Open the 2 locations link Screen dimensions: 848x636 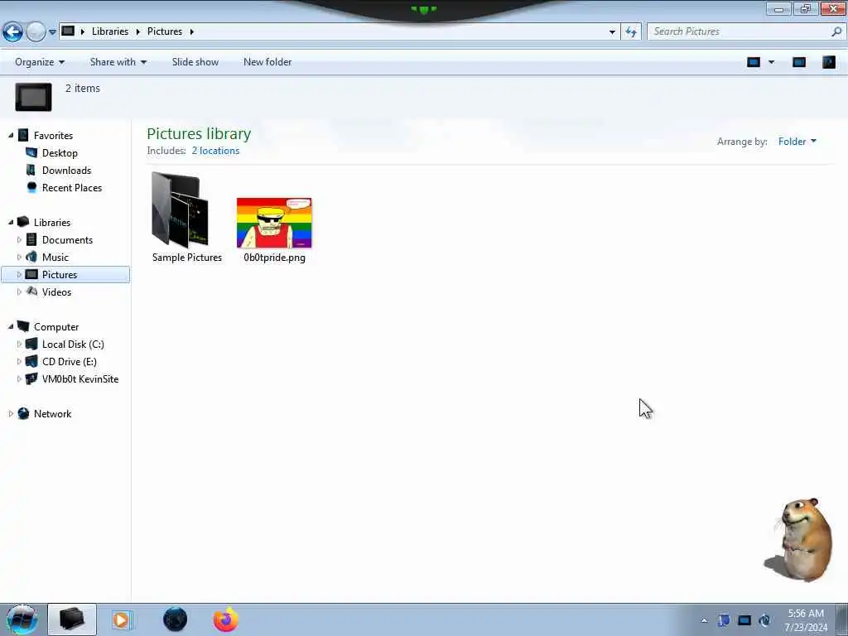(215, 151)
